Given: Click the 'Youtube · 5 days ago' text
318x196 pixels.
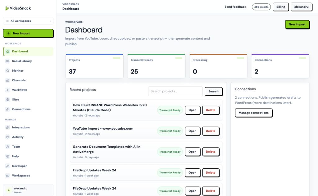Looking at the screenshot, I should coord(86,157).
